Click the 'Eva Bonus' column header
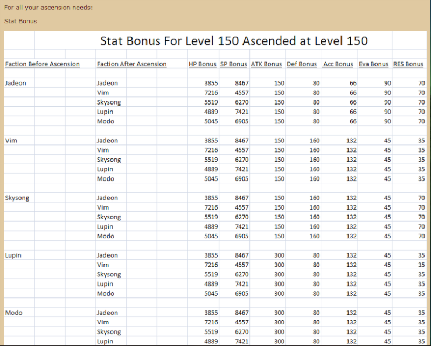 tap(373, 64)
